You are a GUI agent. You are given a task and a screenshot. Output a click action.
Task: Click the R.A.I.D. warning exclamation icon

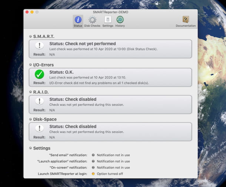39,101
